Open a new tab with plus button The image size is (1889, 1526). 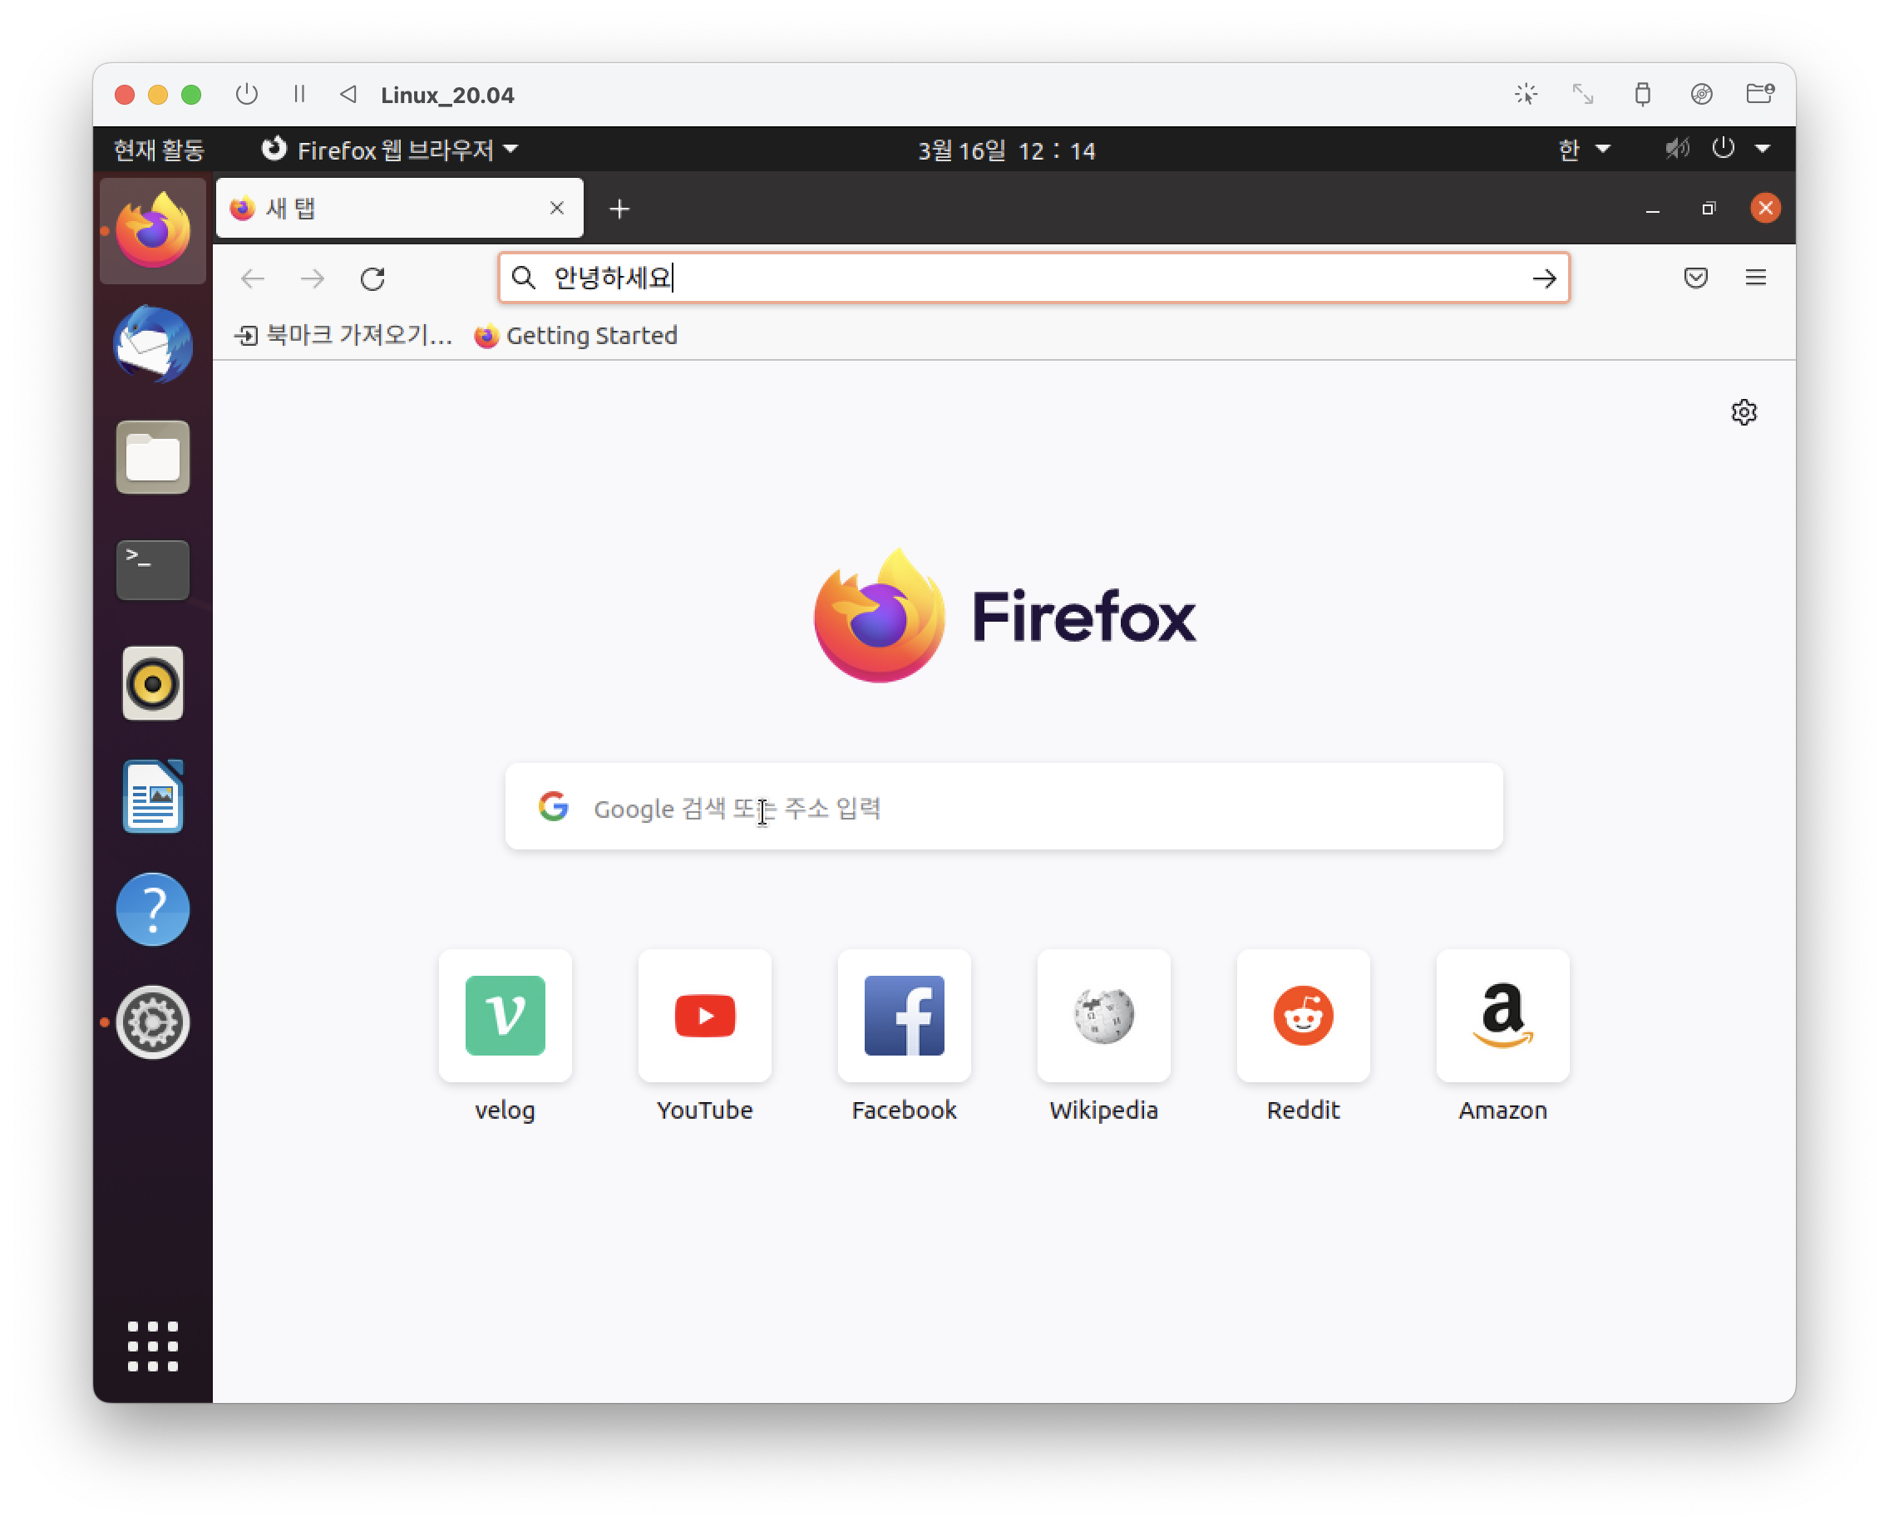[x=619, y=209]
